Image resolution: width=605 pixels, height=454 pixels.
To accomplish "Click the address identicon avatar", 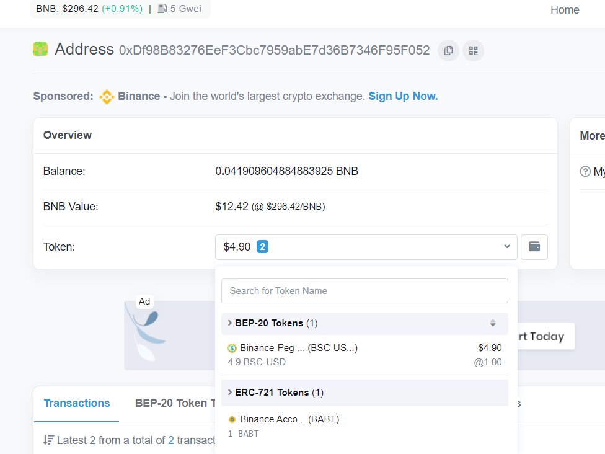I will pyautogui.click(x=40, y=50).
